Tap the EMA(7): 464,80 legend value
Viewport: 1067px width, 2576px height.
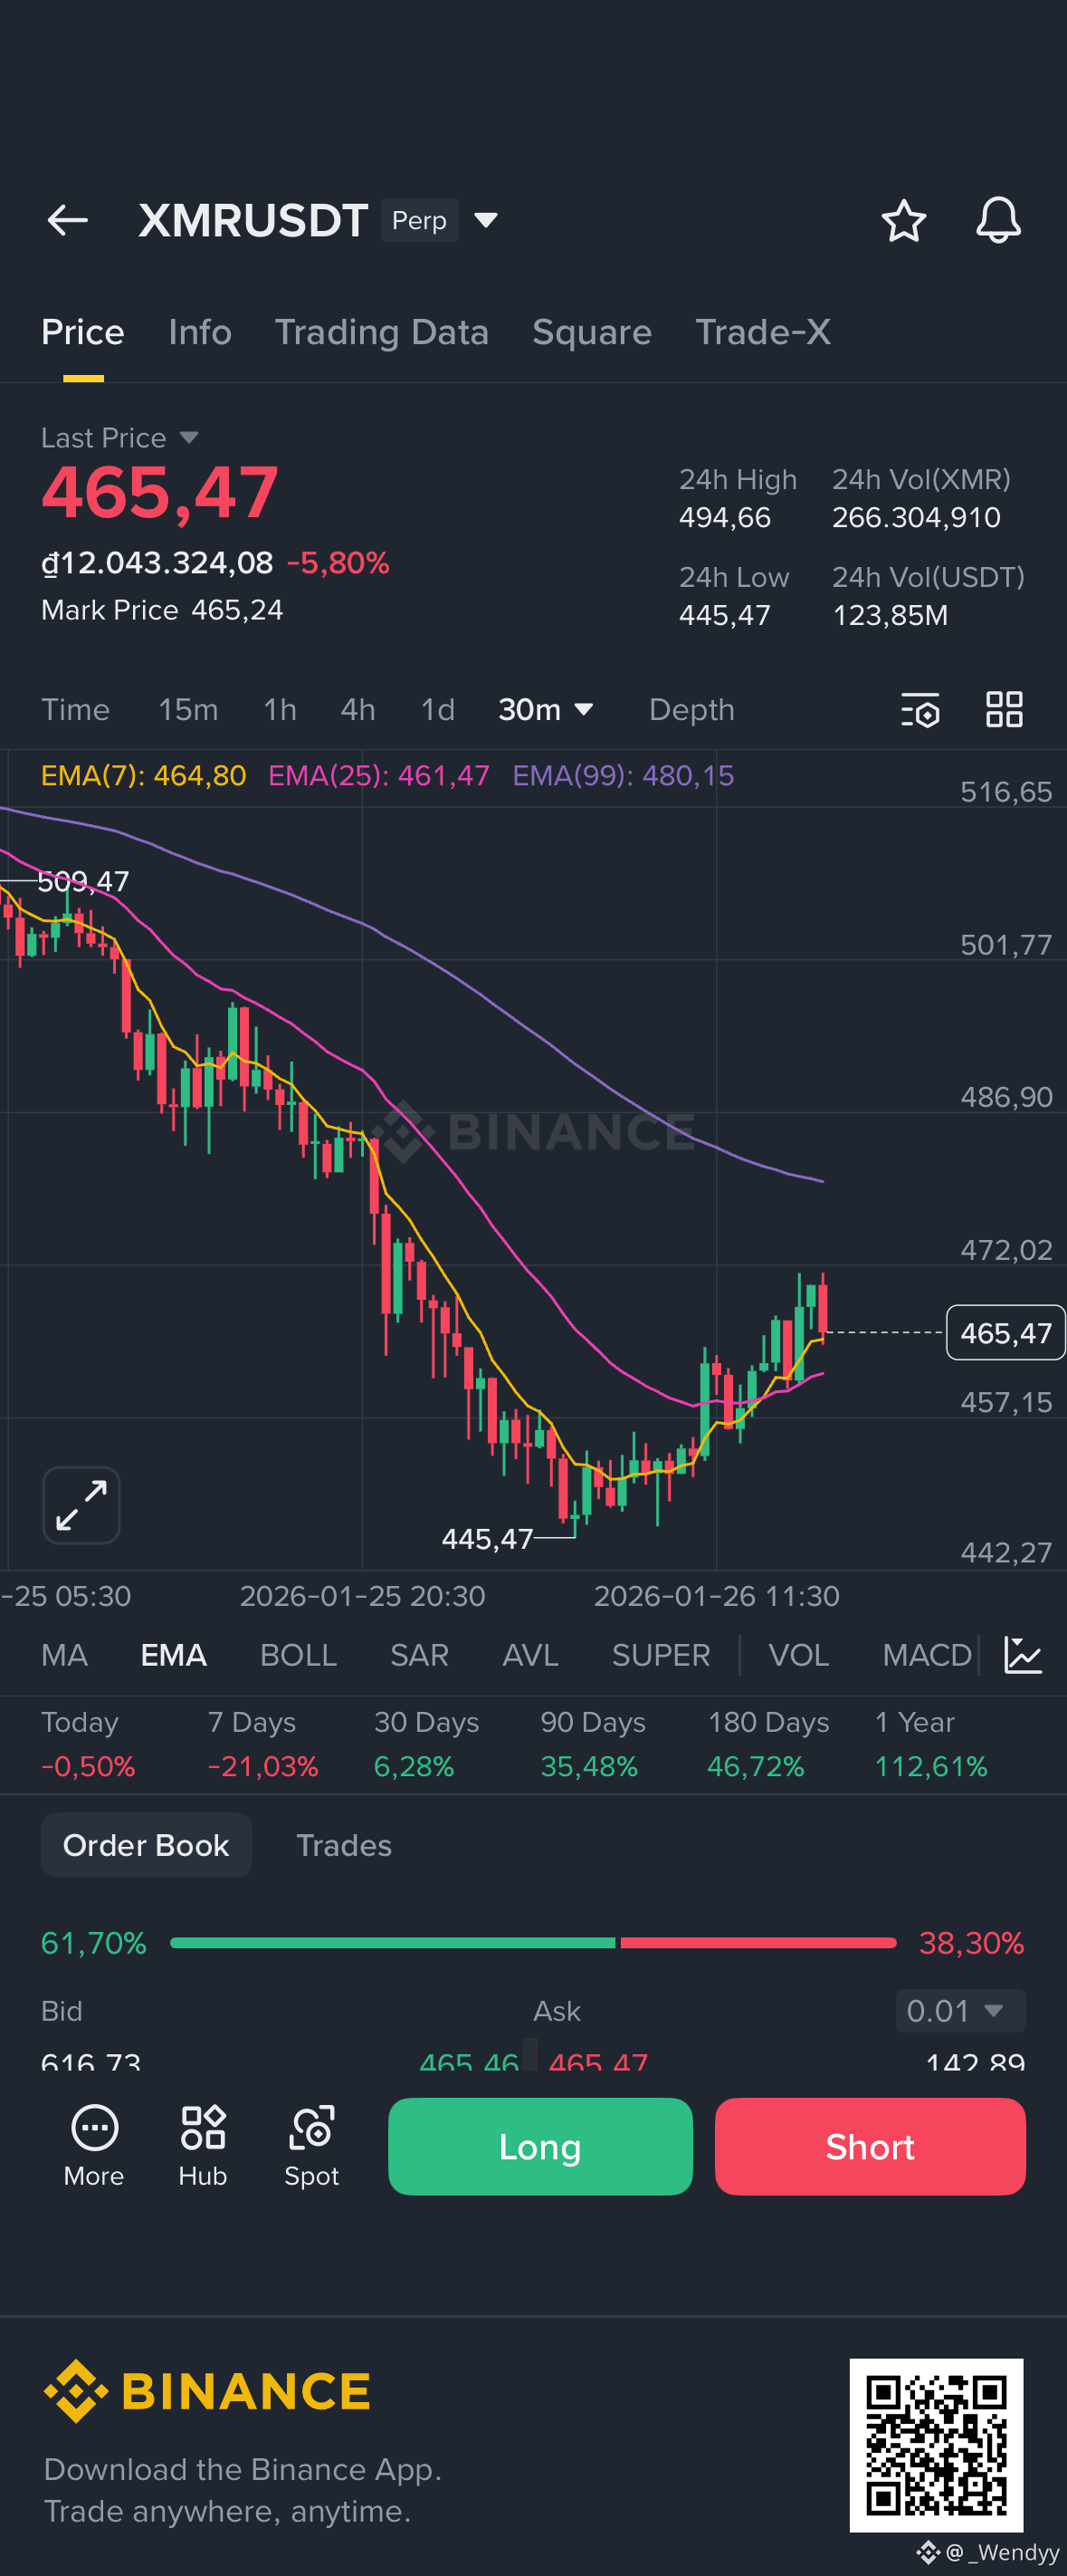[144, 775]
